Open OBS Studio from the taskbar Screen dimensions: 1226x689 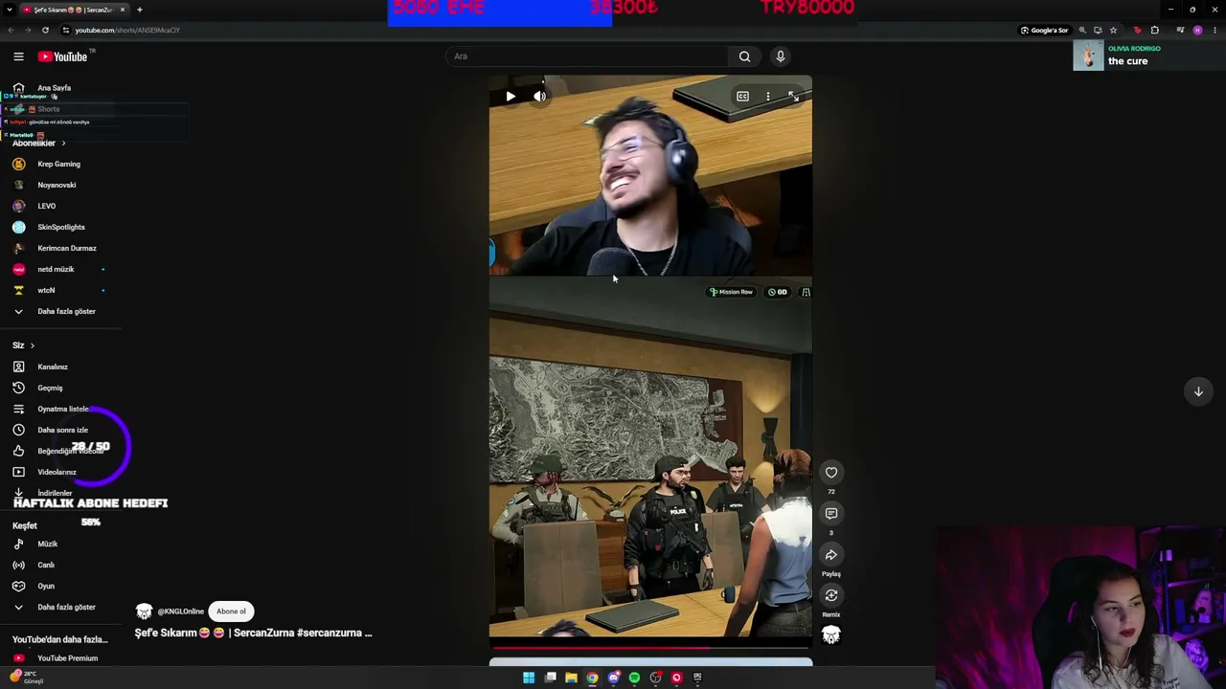tap(655, 678)
